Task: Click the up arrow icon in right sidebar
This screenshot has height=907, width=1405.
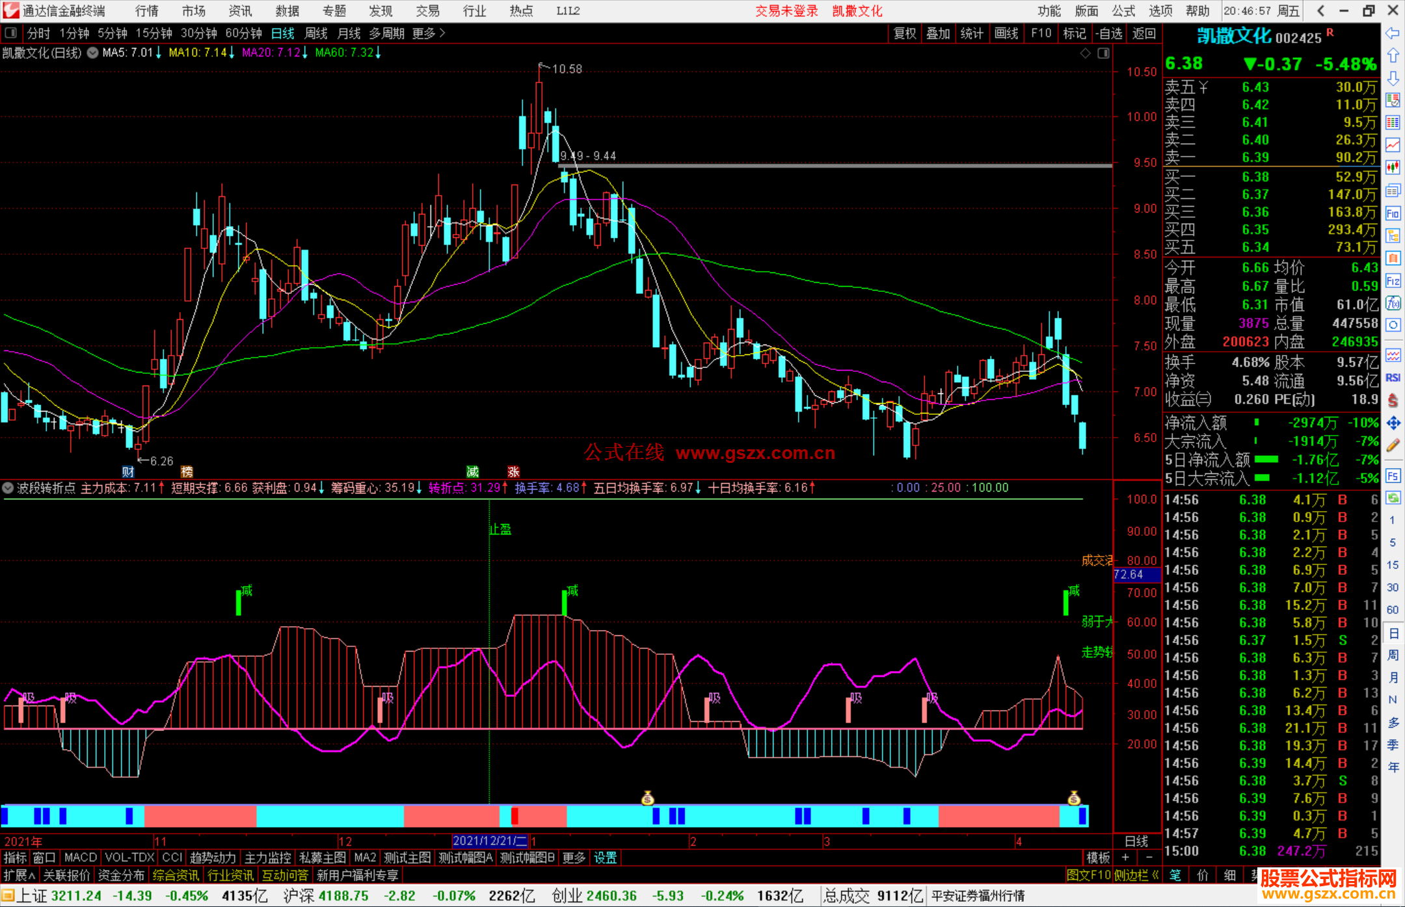Action: (x=1393, y=56)
